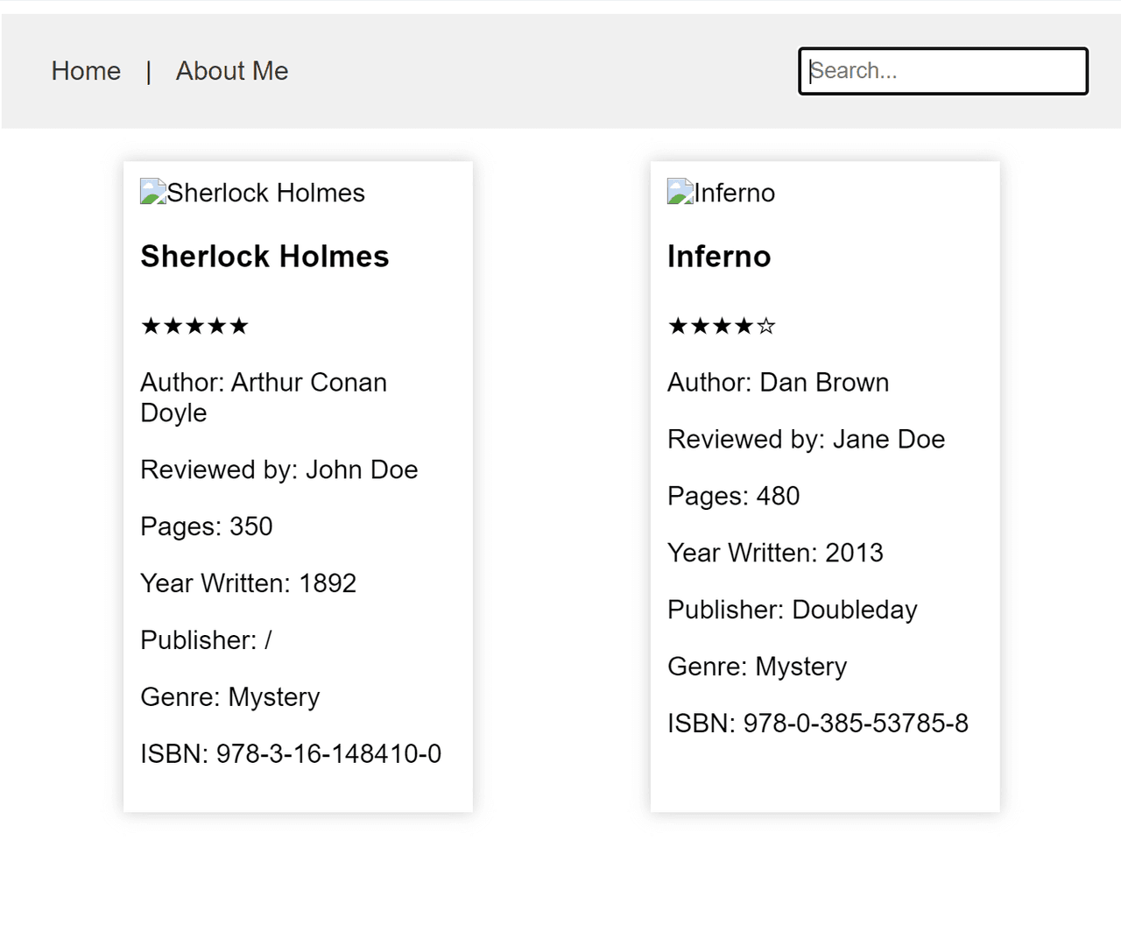
Task: Click Reviewed by: John Doe line
Action: click(278, 470)
